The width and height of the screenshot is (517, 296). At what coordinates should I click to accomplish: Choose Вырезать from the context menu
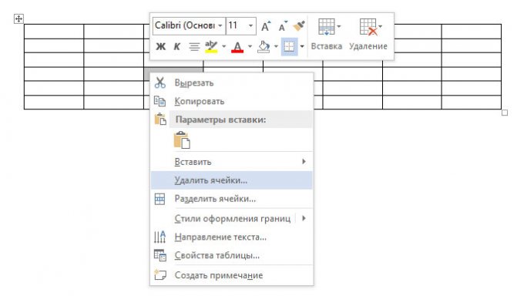point(231,82)
